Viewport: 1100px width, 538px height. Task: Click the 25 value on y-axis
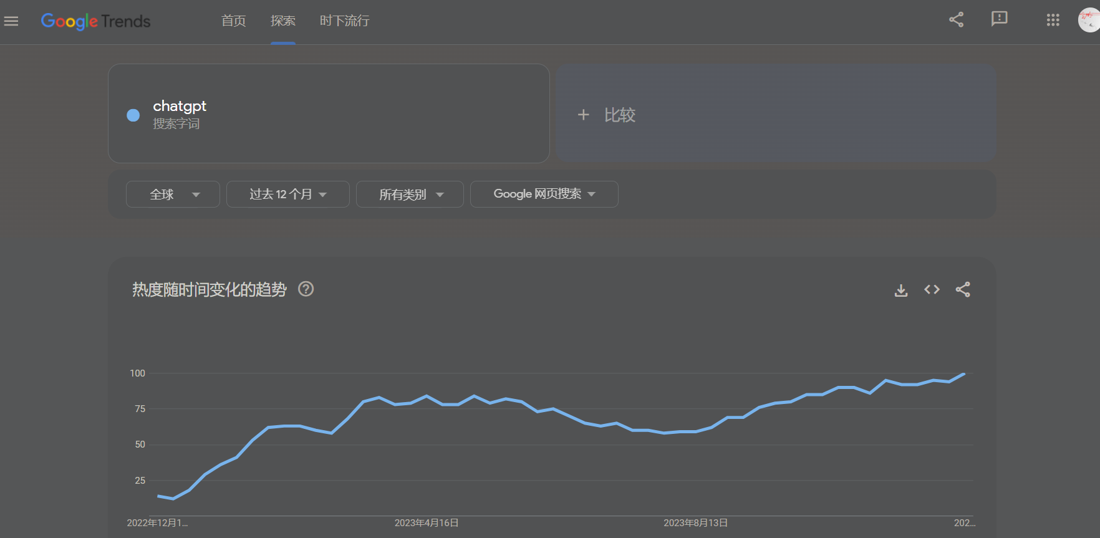coord(140,481)
